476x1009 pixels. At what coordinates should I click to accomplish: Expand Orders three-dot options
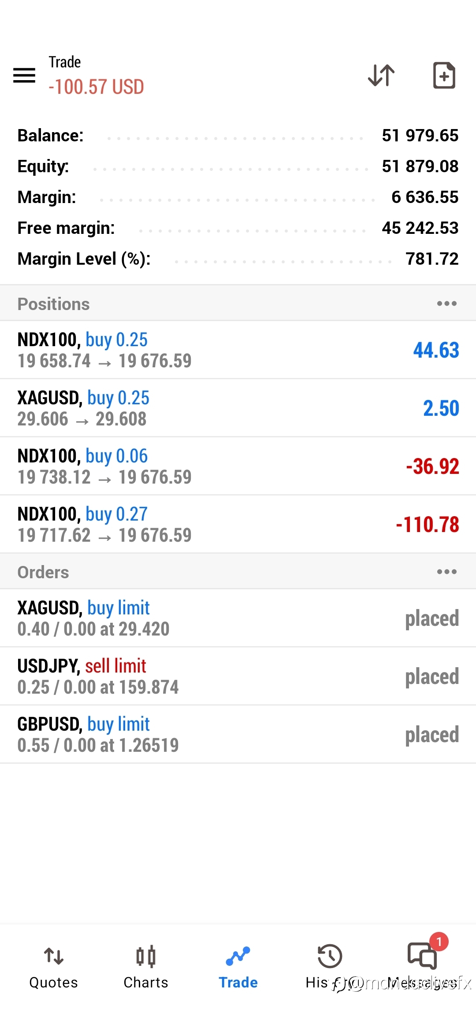coord(447,572)
